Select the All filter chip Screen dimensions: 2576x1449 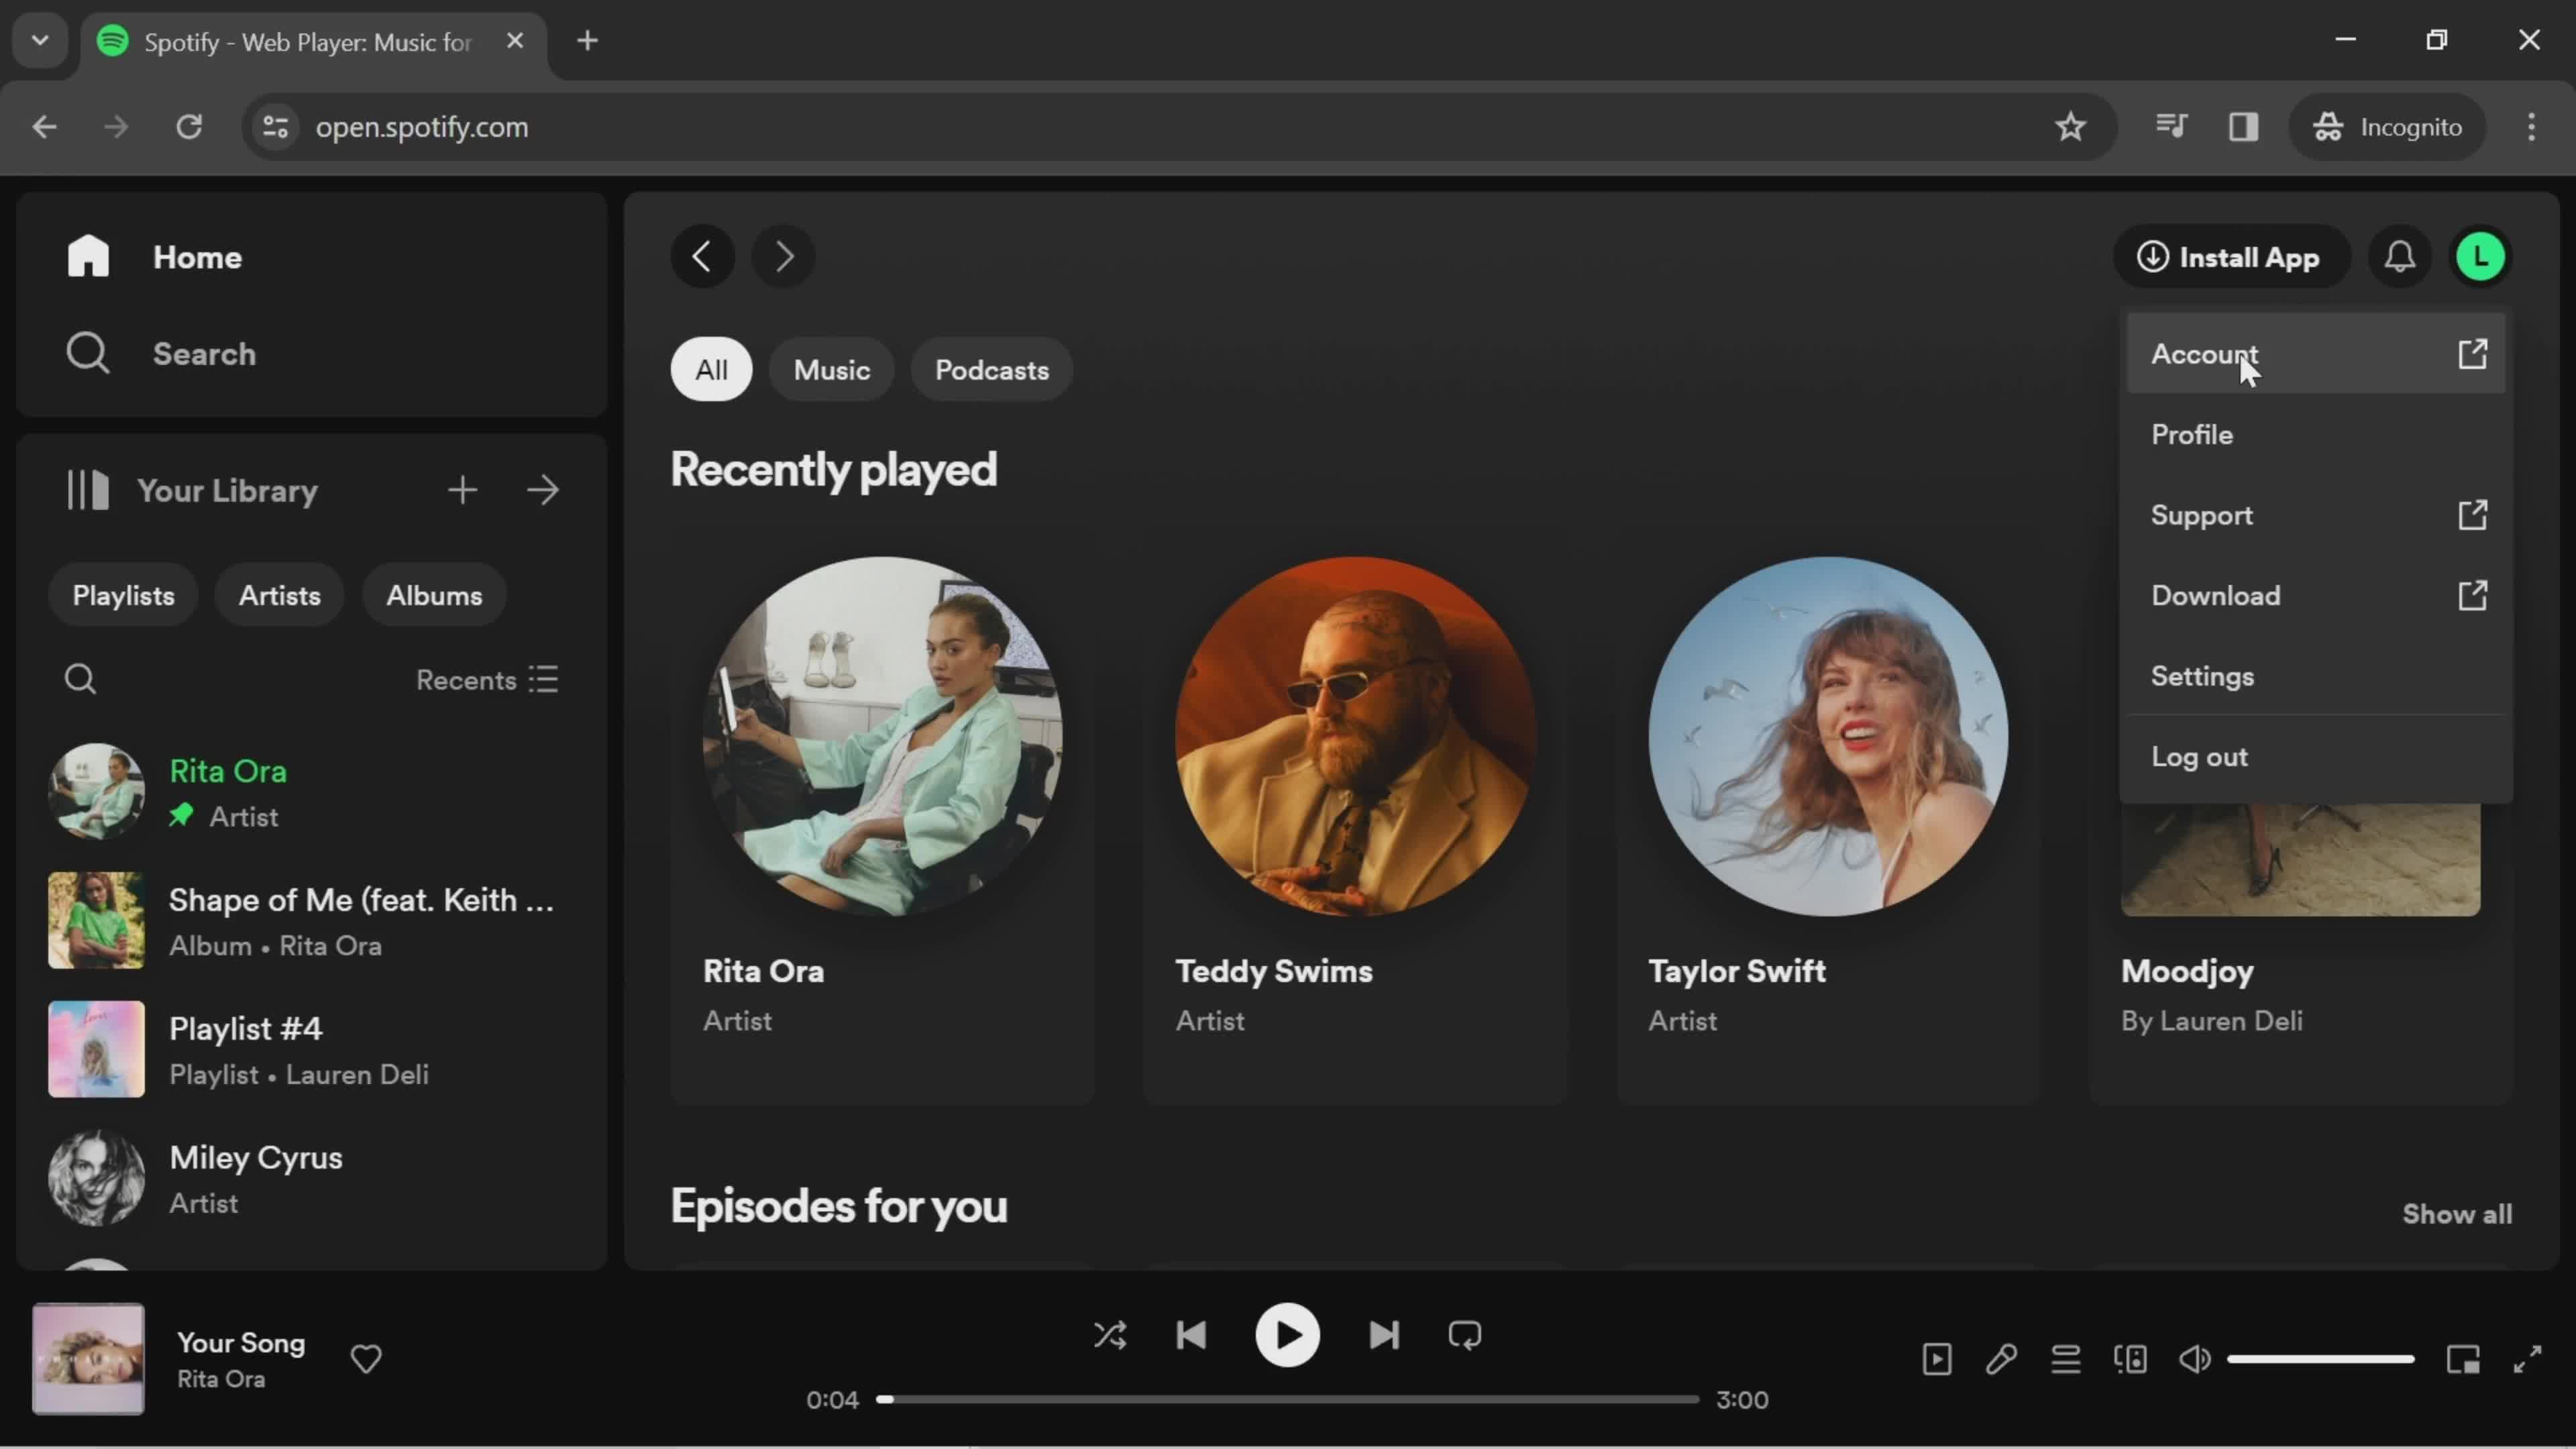click(x=711, y=370)
